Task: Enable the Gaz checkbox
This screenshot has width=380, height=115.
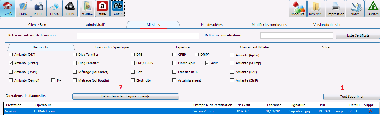Action: point(133,72)
